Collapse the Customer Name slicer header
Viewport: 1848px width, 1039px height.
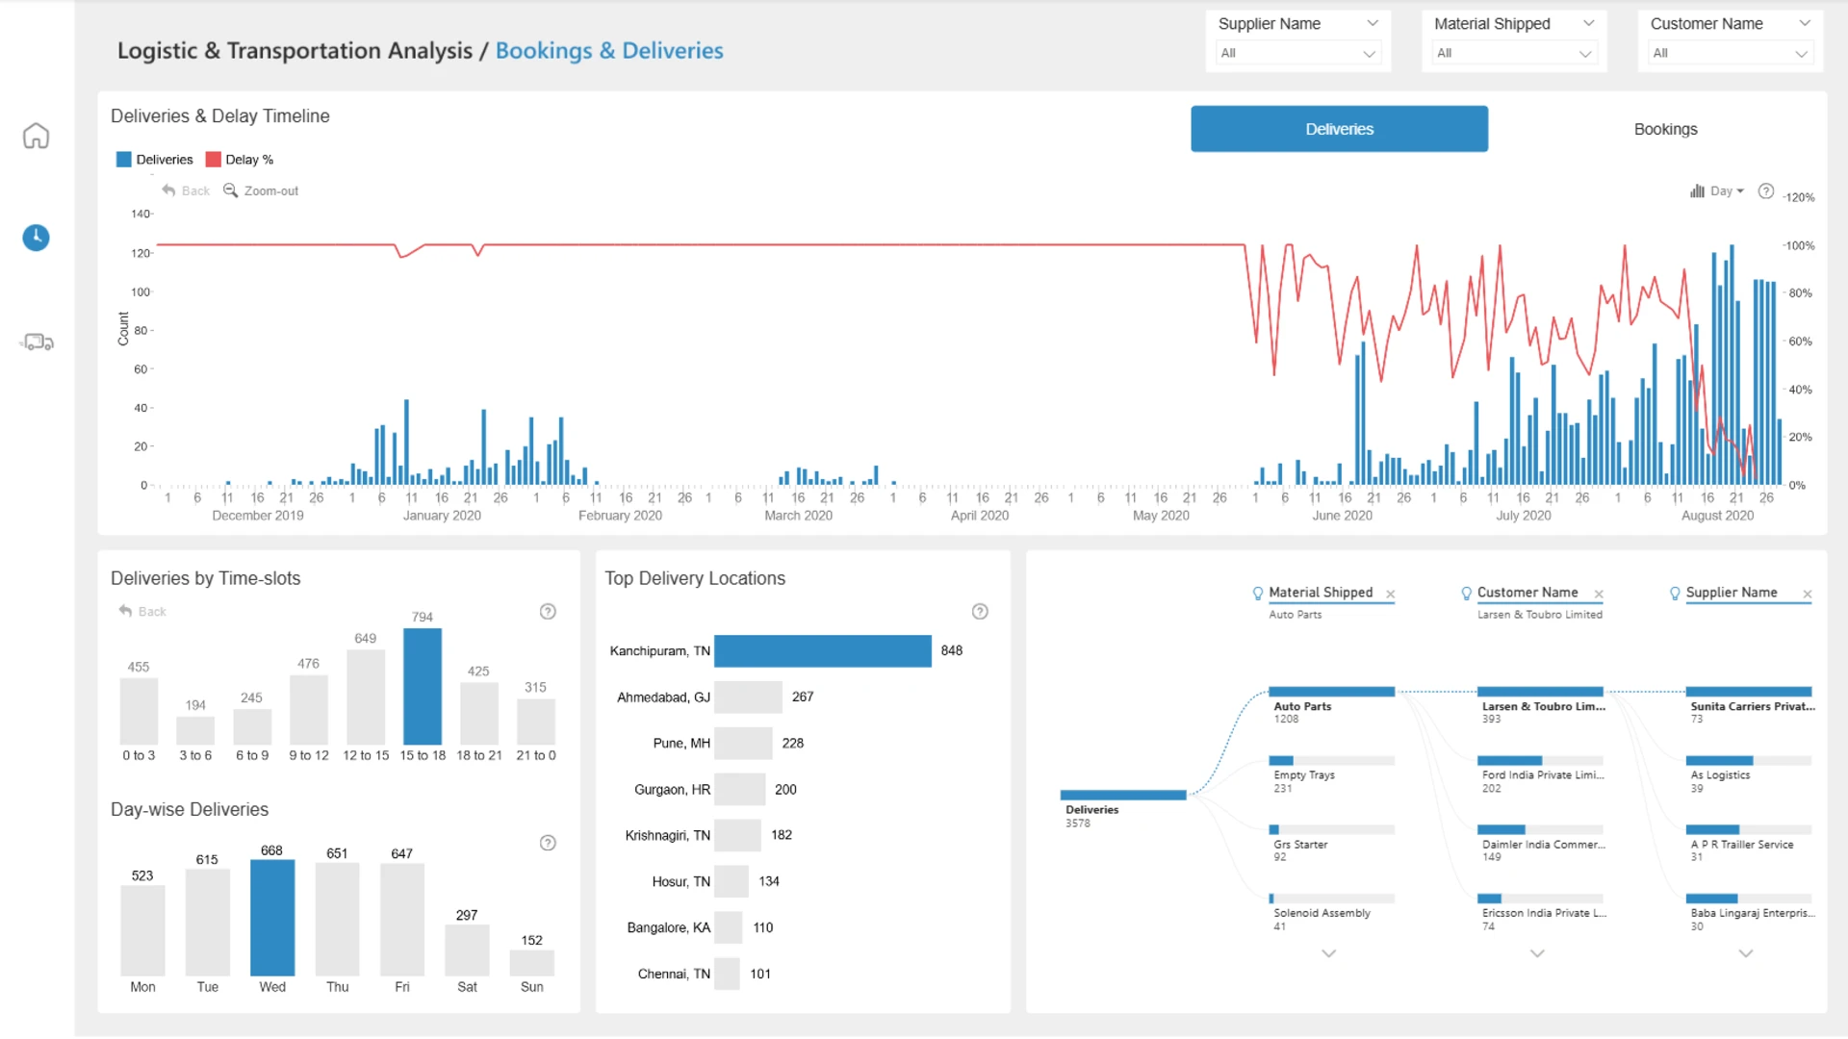(x=1805, y=23)
